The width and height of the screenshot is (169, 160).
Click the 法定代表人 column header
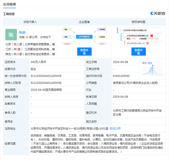tap(30, 22)
